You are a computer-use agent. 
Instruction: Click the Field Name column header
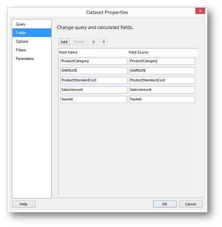click(93, 52)
